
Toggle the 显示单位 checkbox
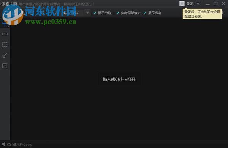coord(95,13)
